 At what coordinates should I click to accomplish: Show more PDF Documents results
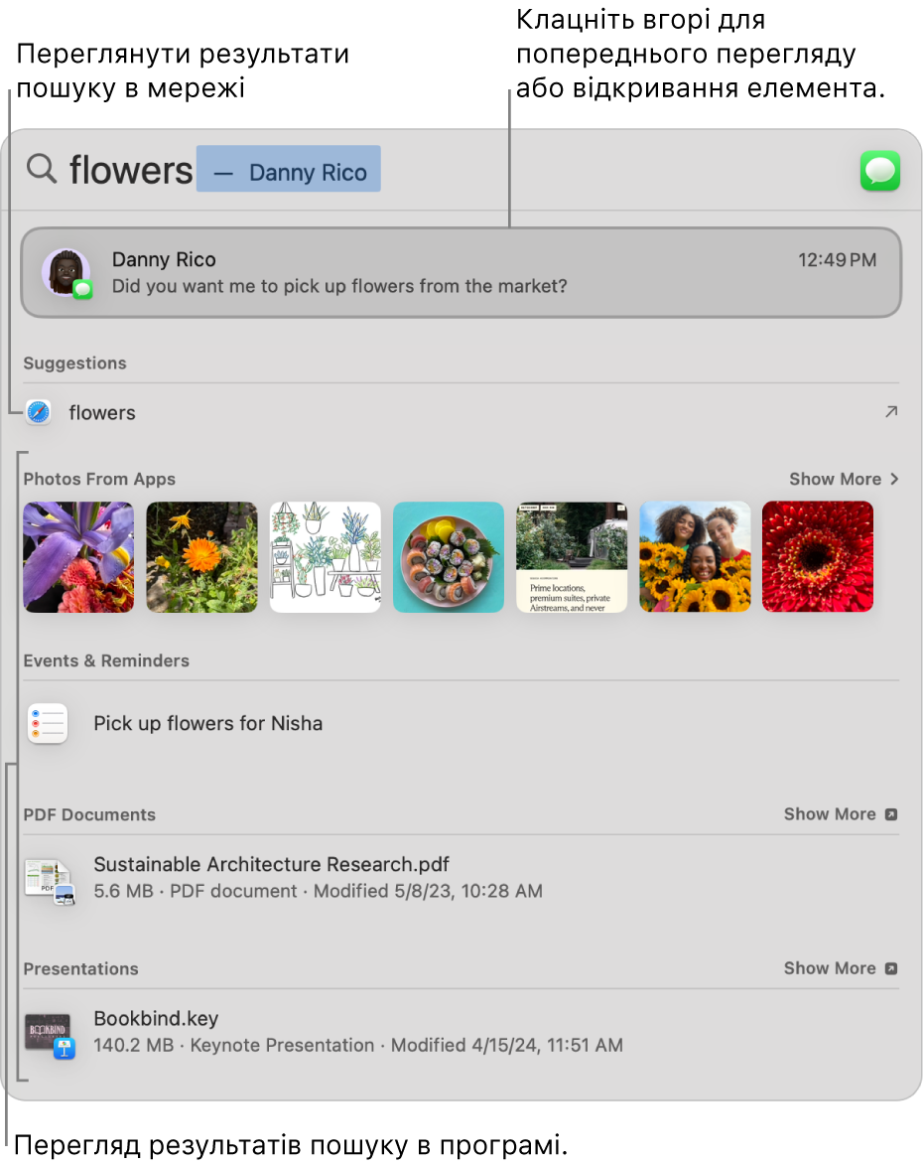tap(841, 814)
